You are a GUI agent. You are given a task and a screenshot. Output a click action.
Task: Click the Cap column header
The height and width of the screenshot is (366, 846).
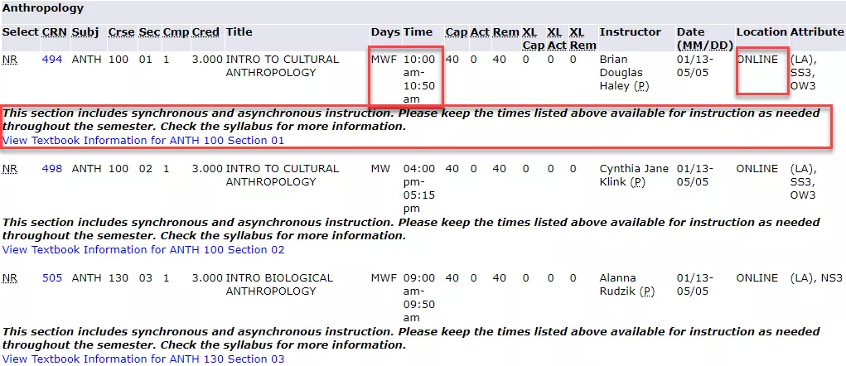click(x=457, y=32)
